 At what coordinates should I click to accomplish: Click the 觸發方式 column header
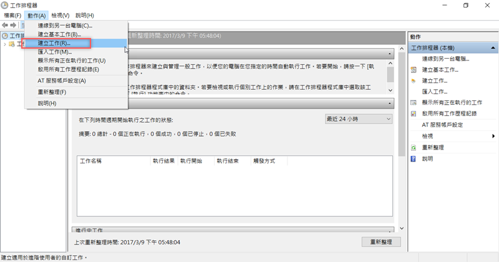[x=269, y=161]
